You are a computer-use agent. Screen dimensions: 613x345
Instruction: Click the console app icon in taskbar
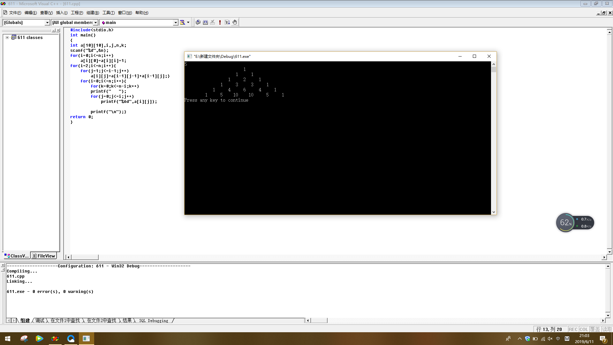86,339
